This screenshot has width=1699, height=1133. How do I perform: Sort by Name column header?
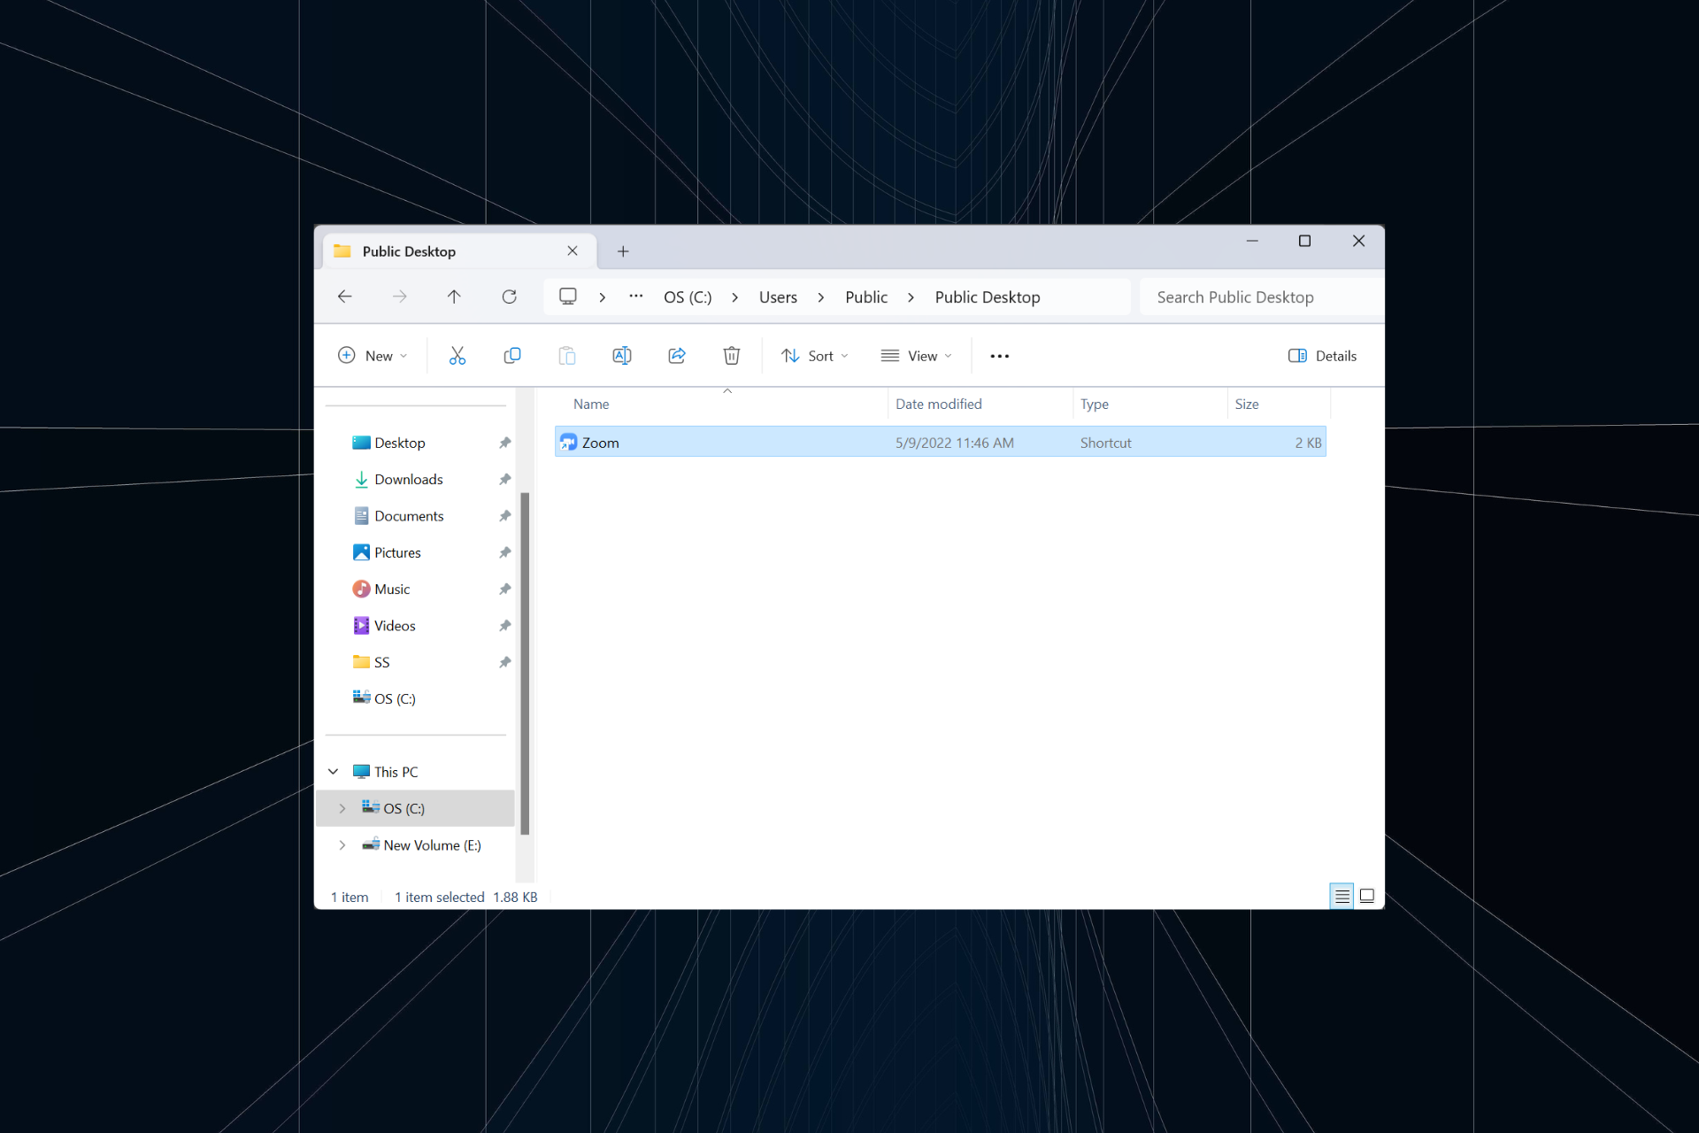pyautogui.click(x=591, y=405)
